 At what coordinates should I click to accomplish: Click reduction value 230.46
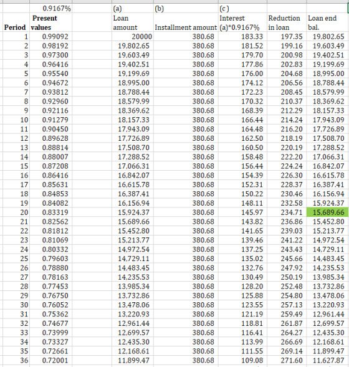[x=292, y=194]
